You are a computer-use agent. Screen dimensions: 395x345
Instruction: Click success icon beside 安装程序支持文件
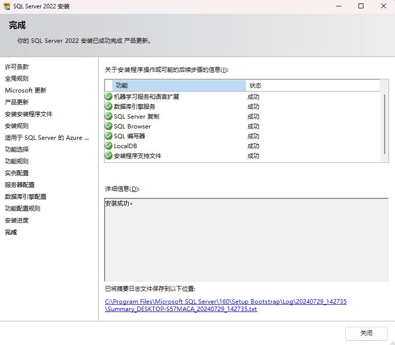pos(108,156)
